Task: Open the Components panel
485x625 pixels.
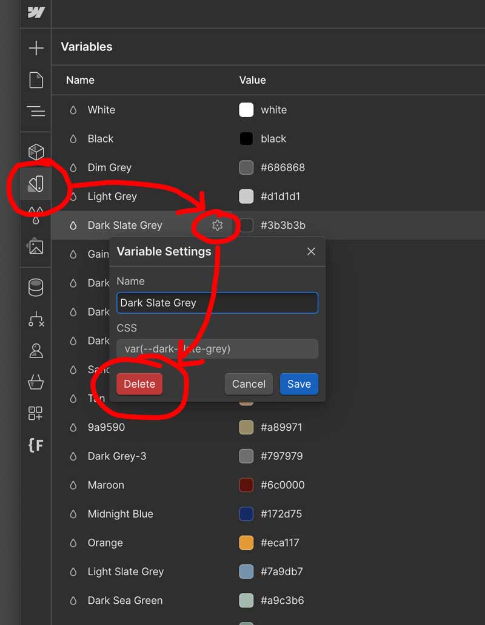Action: 36,152
